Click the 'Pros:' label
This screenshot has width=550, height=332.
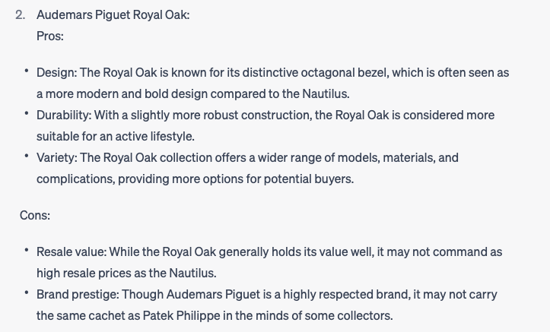[50, 36]
